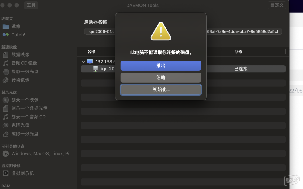Collapse the 192.168 server tree row
This screenshot has height=189, width=303.
[x=83, y=62]
